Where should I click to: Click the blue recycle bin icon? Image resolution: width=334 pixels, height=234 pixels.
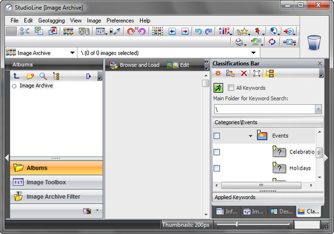point(314,43)
